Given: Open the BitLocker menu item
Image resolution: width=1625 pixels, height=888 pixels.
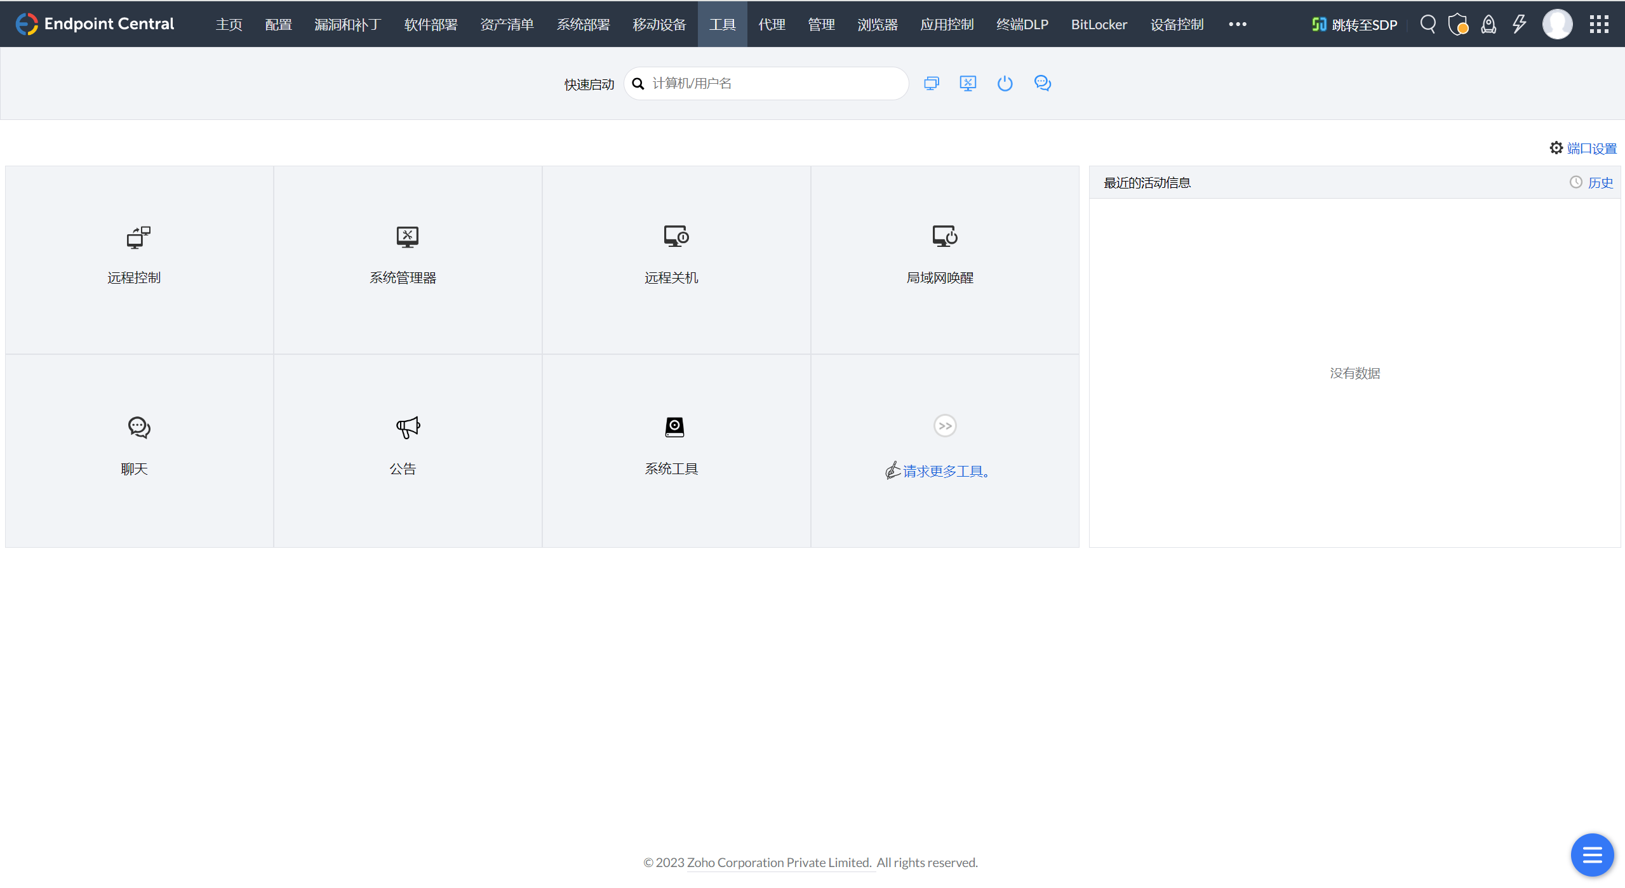Looking at the screenshot, I should 1099,24.
